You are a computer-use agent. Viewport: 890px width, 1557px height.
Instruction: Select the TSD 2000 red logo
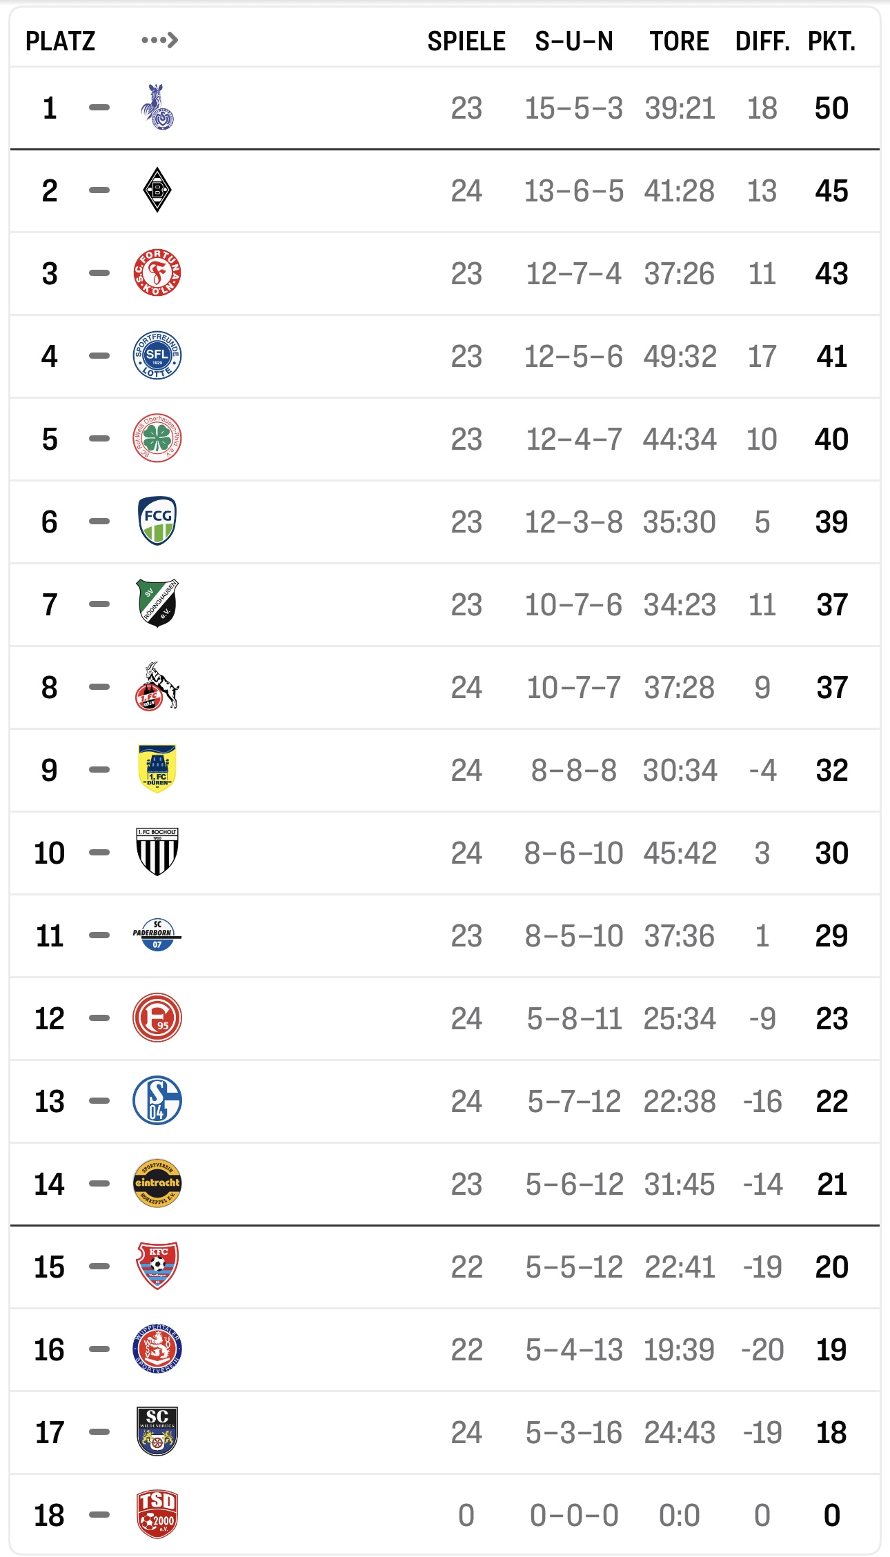(x=157, y=1514)
